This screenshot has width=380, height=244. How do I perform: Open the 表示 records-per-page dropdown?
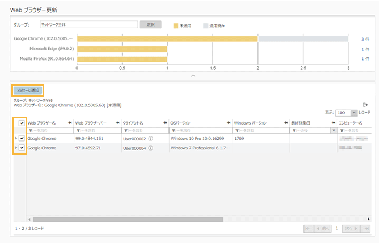[354, 113]
